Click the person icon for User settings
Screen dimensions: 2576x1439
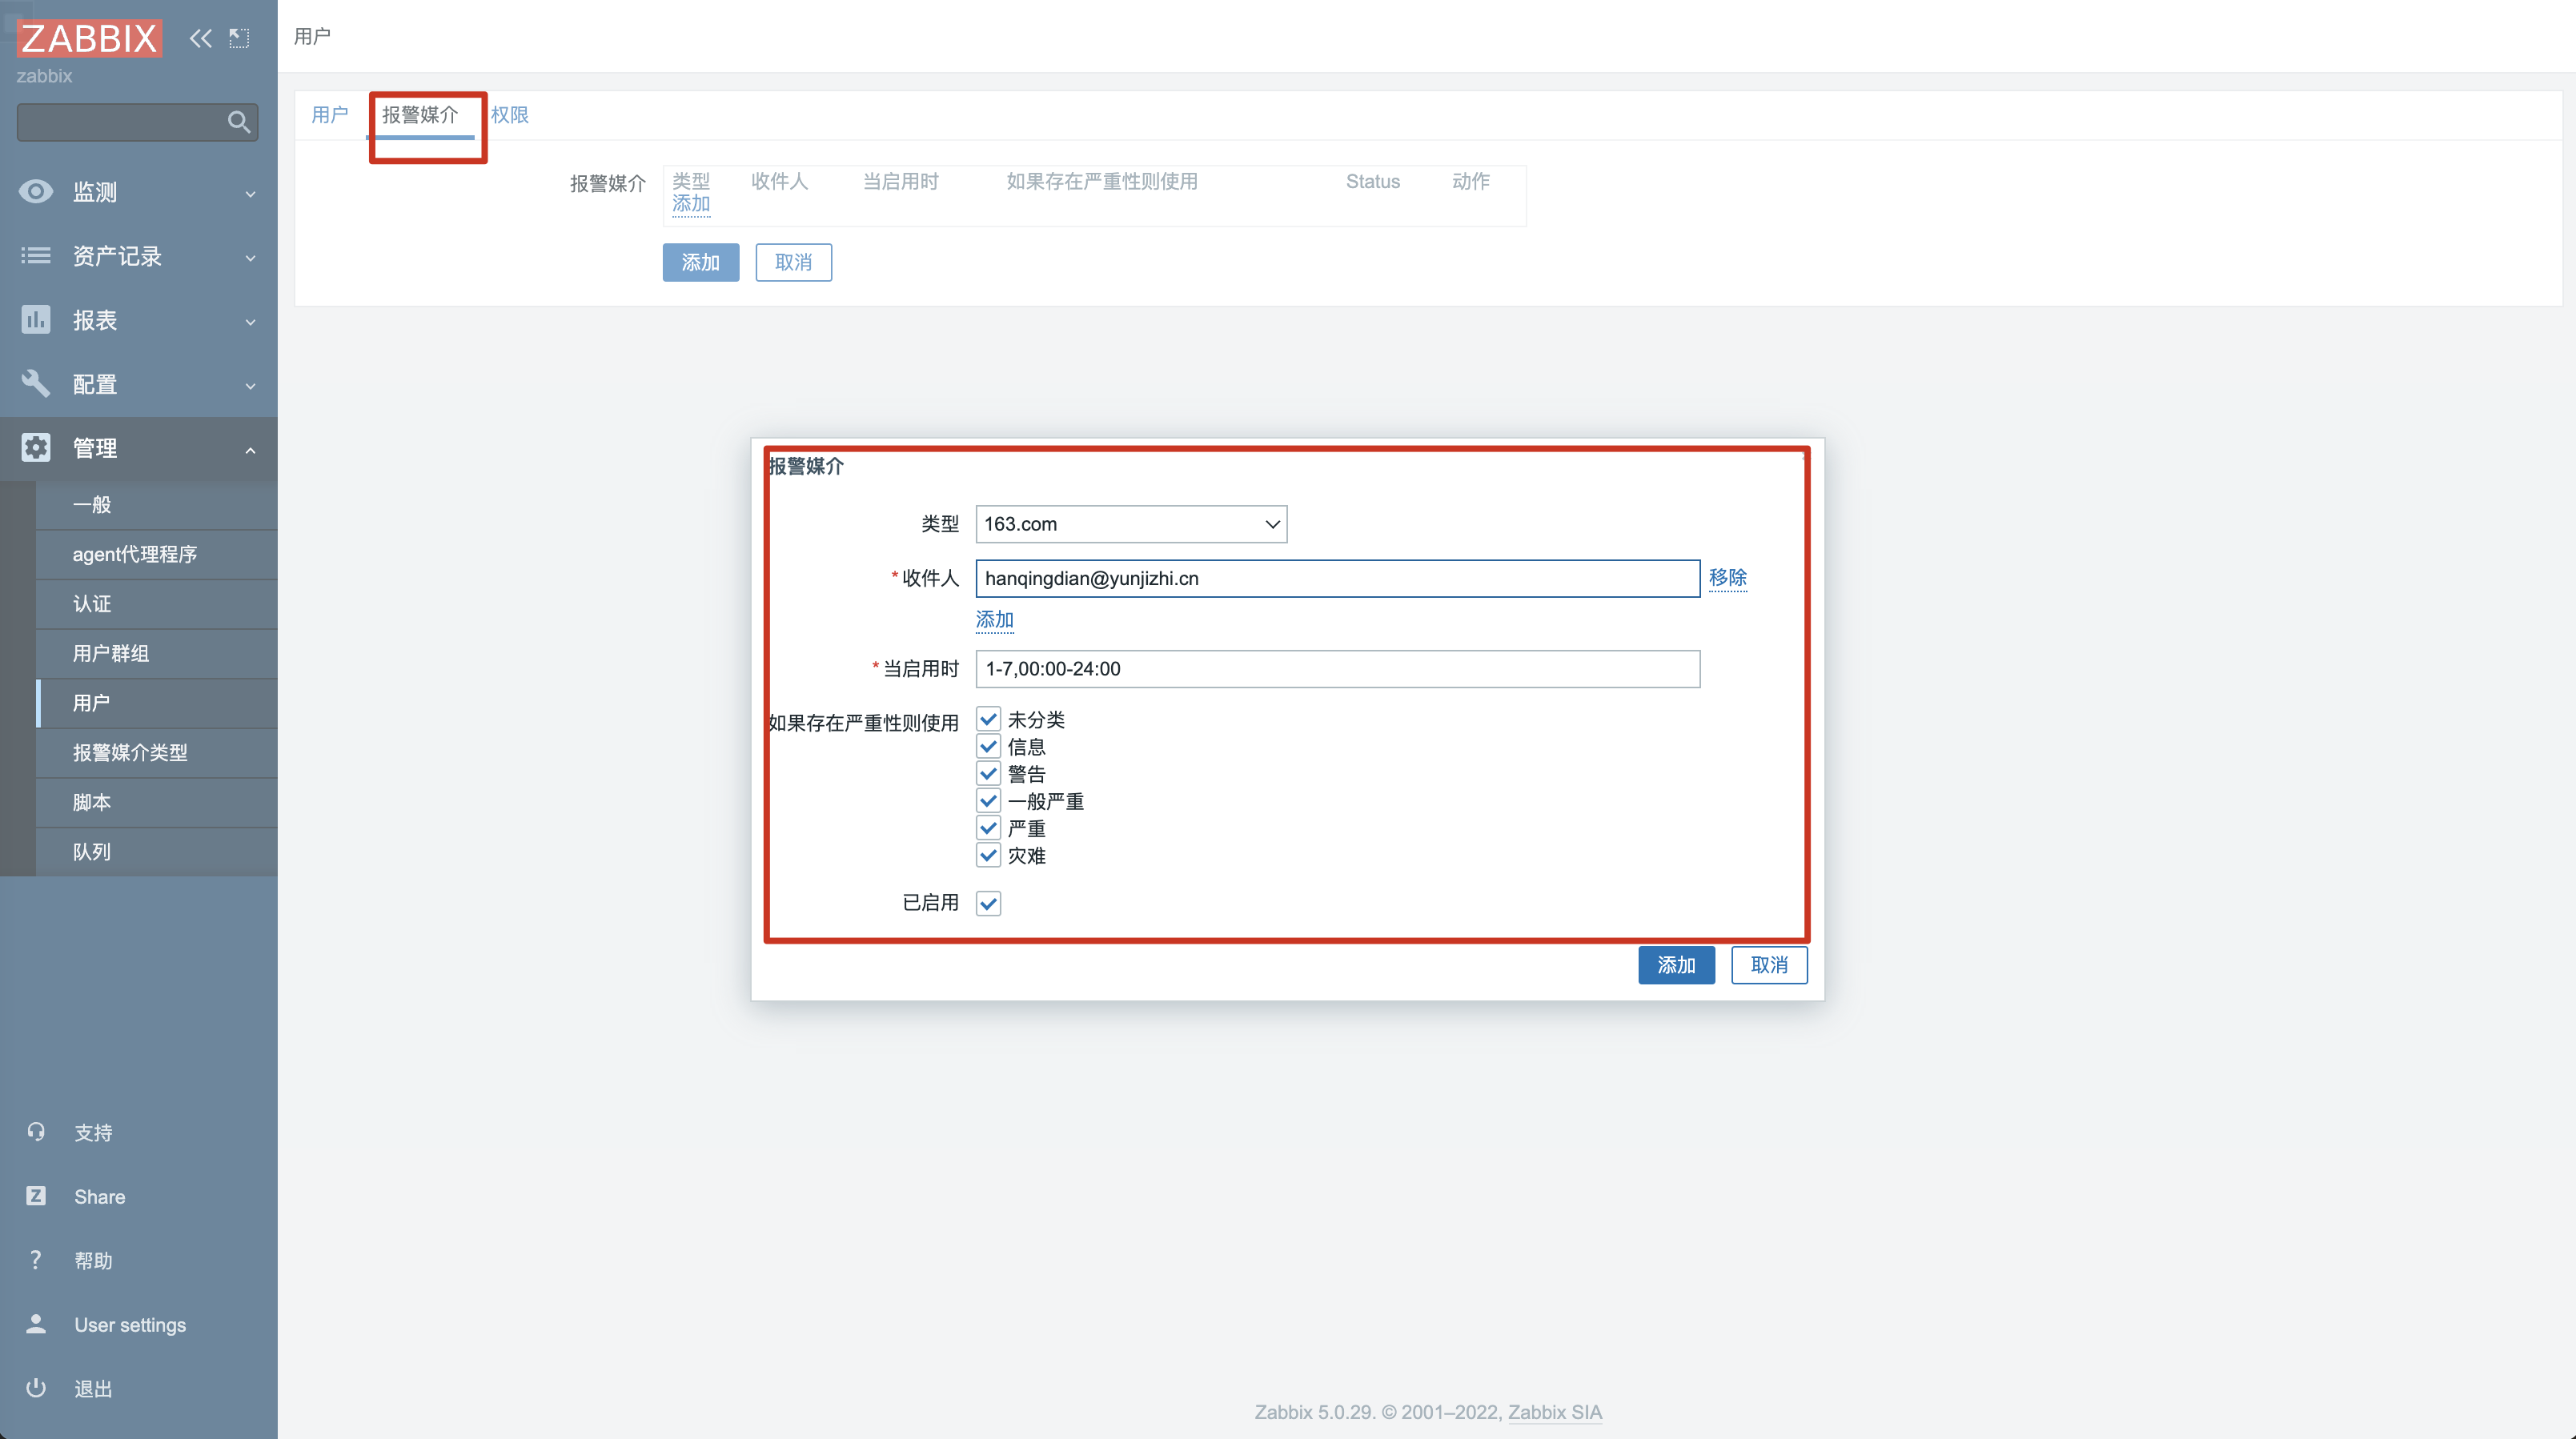[36, 1324]
